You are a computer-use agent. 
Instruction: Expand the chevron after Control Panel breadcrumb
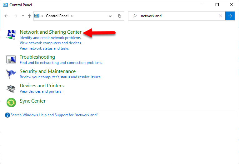tap(72, 16)
